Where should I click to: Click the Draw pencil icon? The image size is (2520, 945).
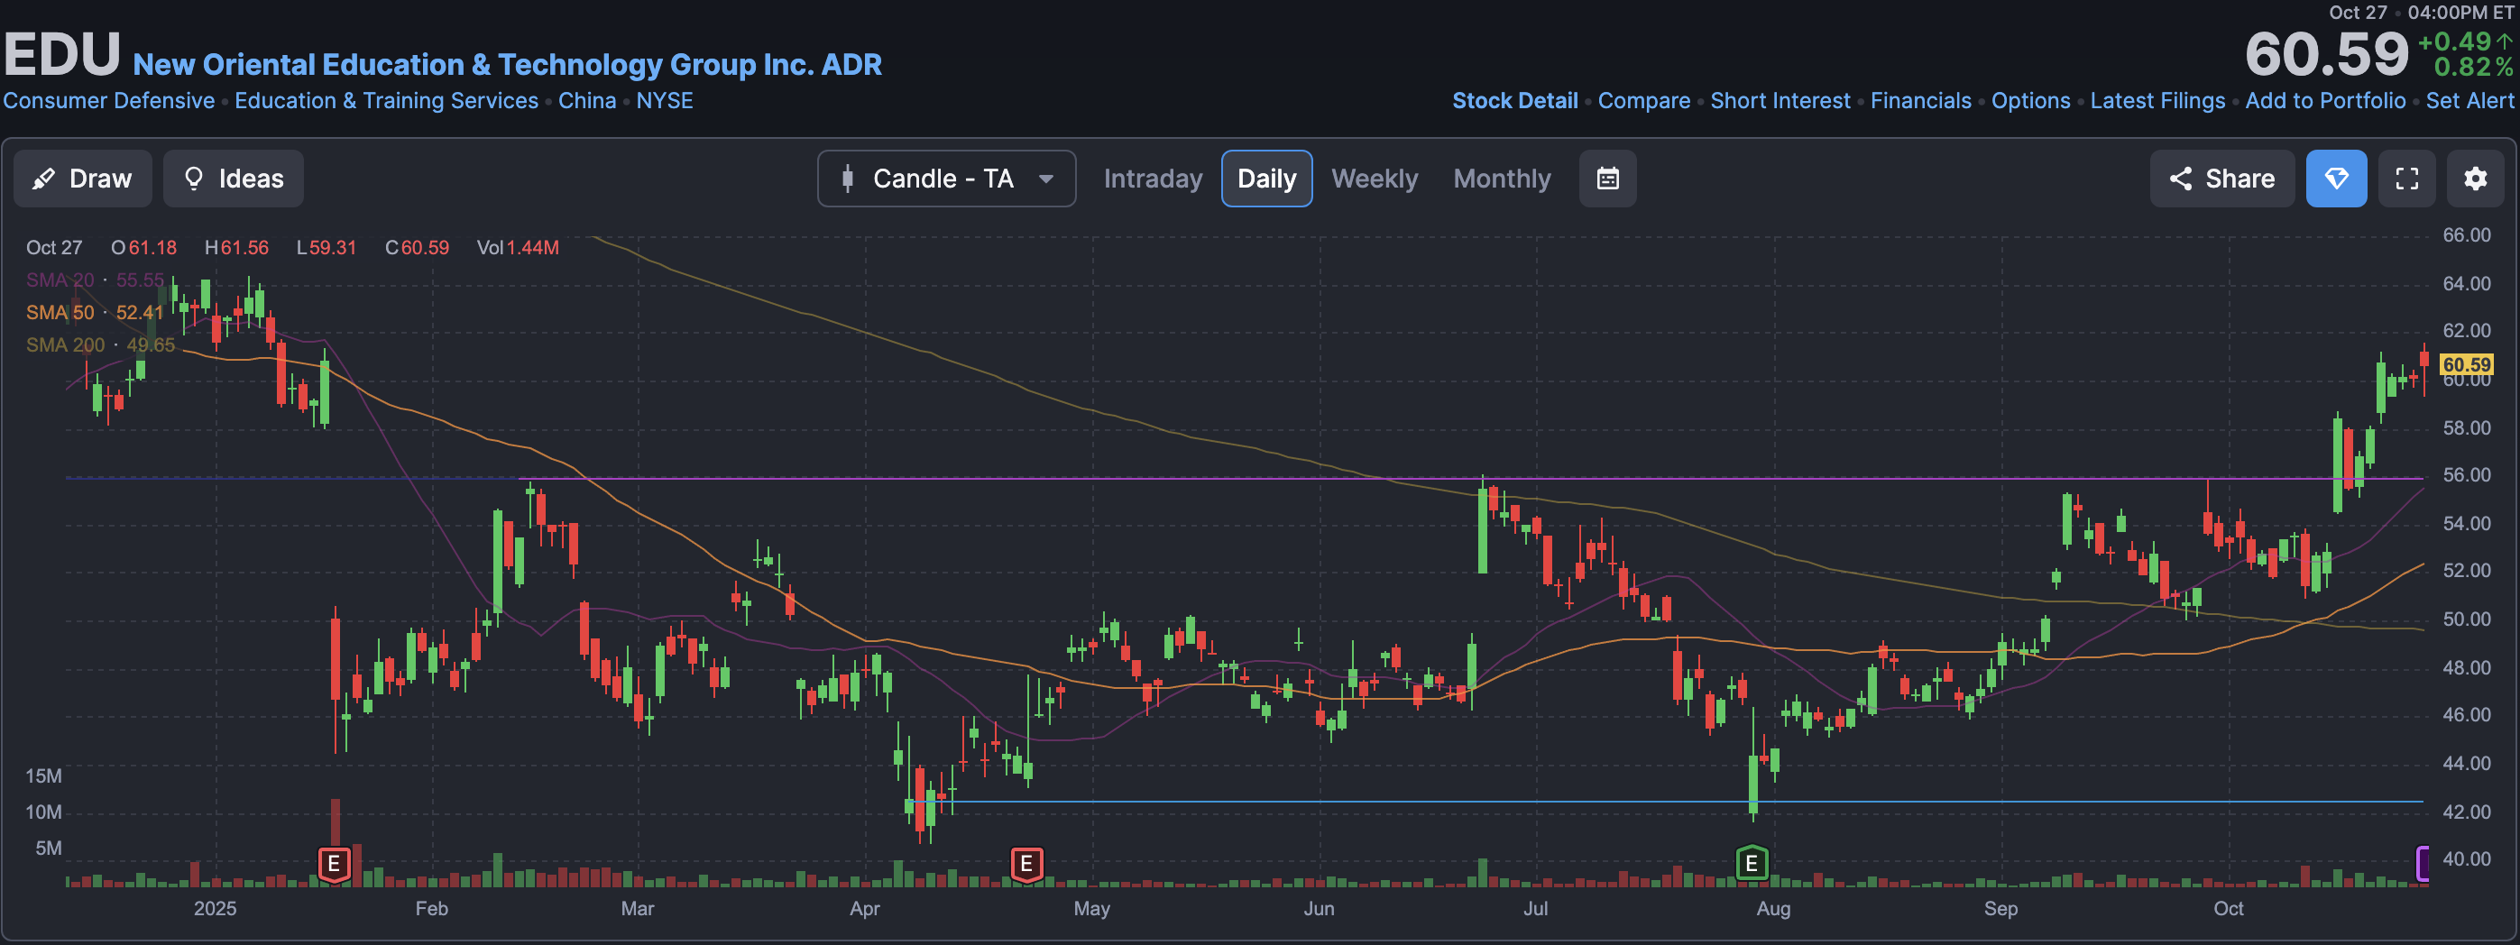pyautogui.click(x=43, y=179)
